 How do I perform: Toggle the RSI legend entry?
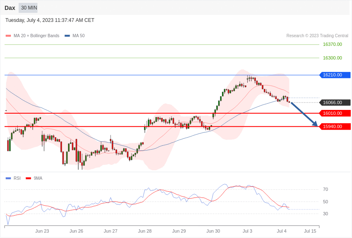tap(13, 178)
